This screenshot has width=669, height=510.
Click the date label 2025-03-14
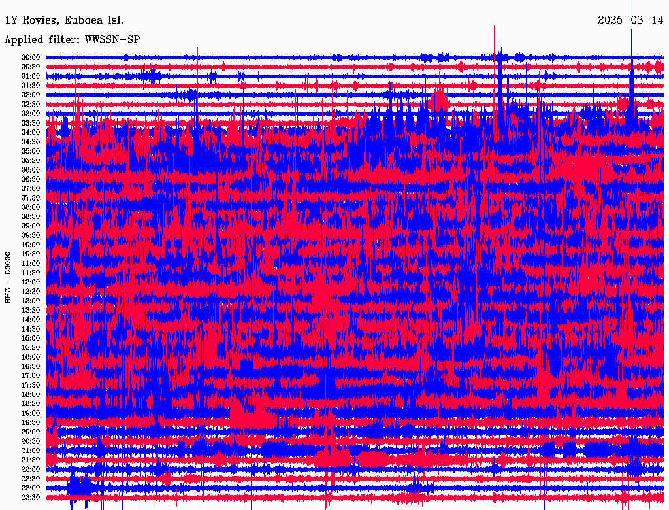(630, 20)
